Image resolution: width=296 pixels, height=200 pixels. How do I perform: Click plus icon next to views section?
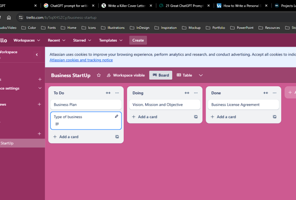pos(39,104)
